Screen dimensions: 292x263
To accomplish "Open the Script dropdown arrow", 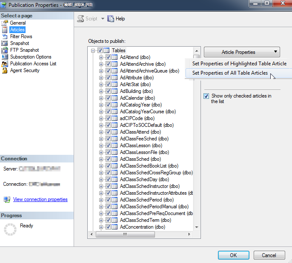I will click(103, 19).
